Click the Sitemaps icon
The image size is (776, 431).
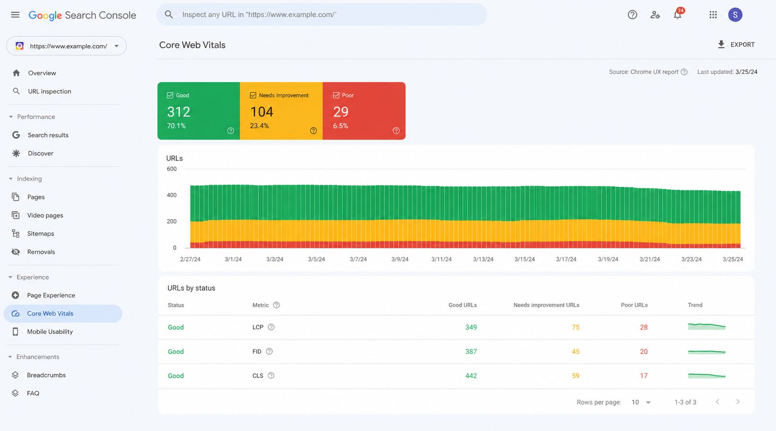coord(16,234)
